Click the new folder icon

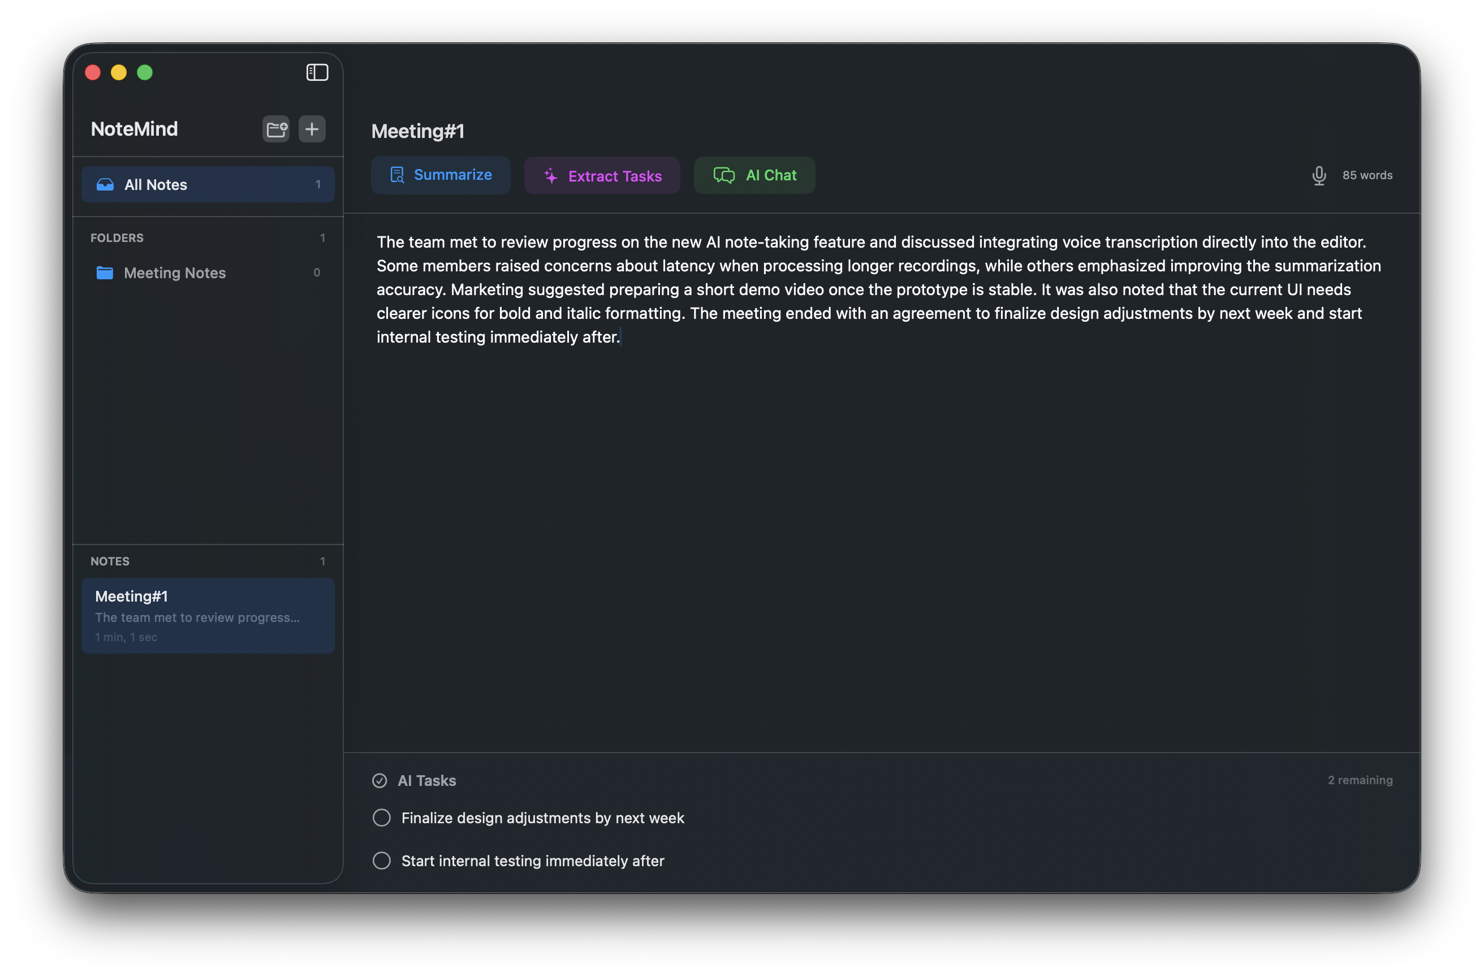[276, 129]
